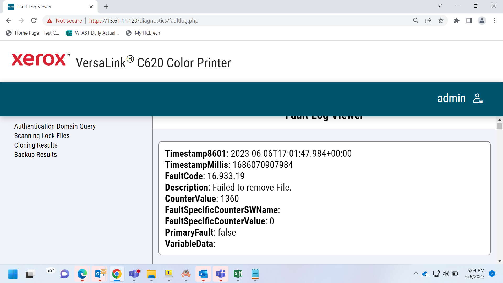The height and width of the screenshot is (283, 503).
Task: Open the share page icon in address bar
Action: pos(428,20)
